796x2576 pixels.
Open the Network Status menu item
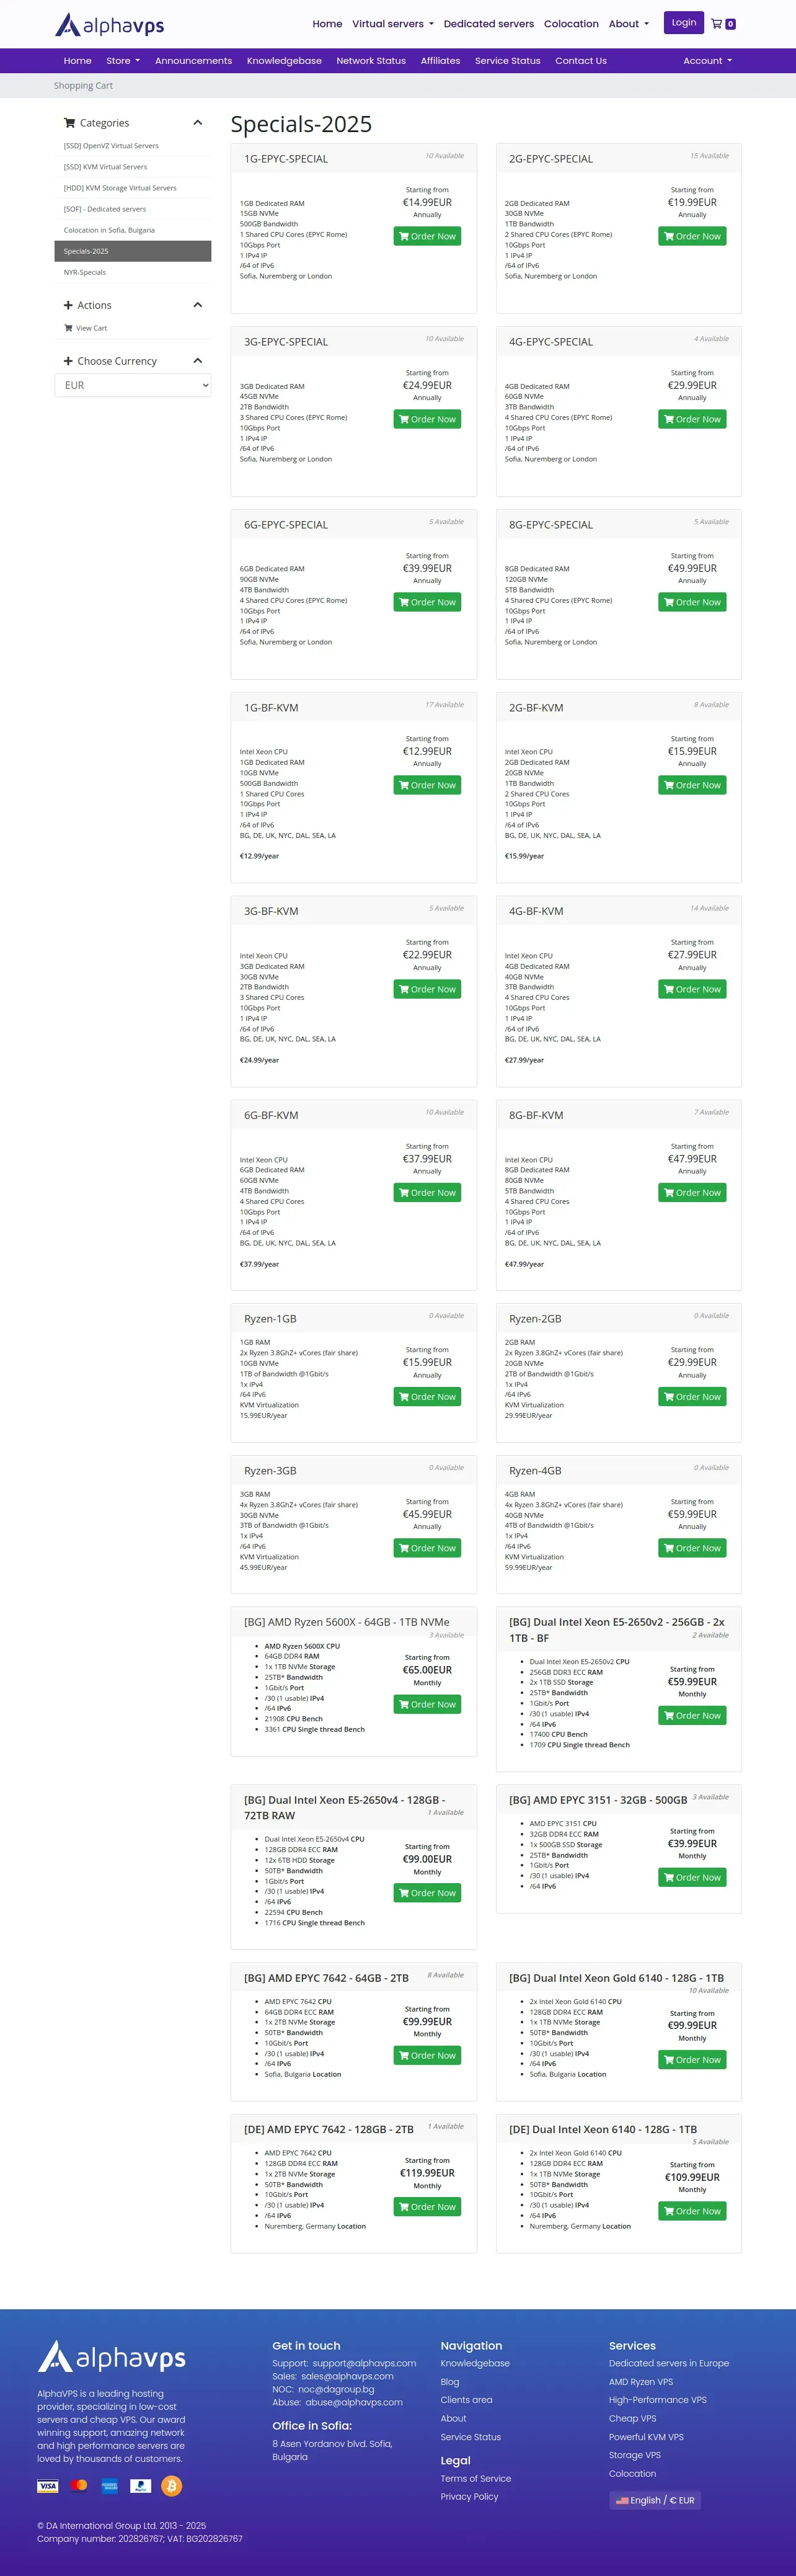(371, 61)
